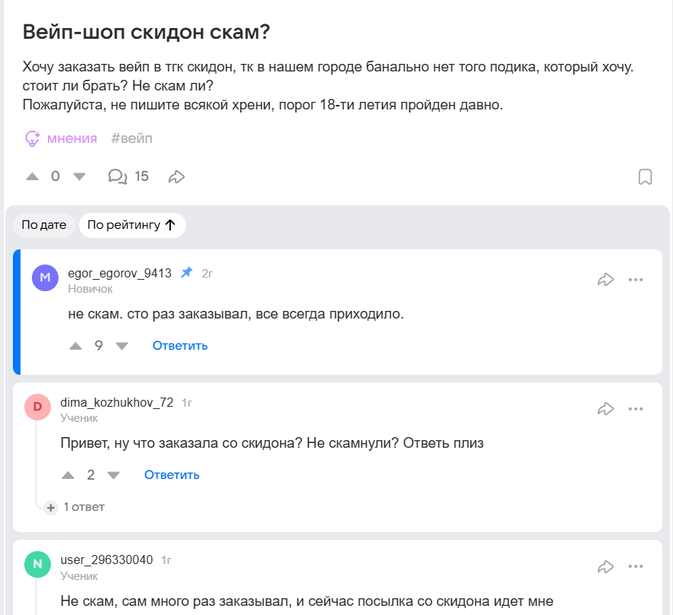Upvote egor_egorov_9413's answer

click(x=75, y=346)
